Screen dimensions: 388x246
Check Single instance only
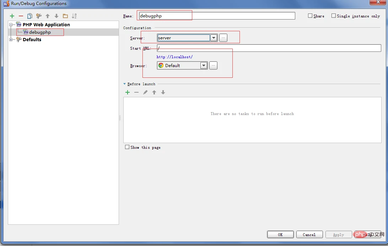point(333,15)
